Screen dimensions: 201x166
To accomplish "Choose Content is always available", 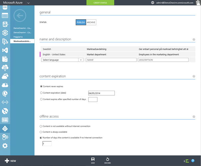I will 41,132.
